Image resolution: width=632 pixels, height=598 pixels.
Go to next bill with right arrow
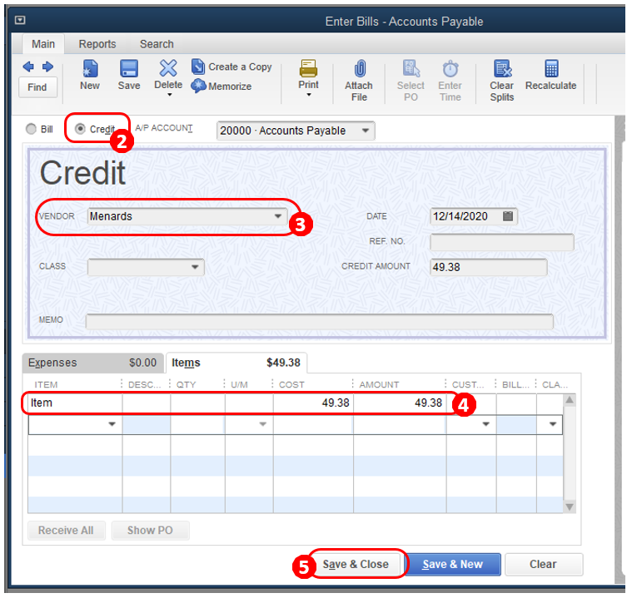(47, 67)
